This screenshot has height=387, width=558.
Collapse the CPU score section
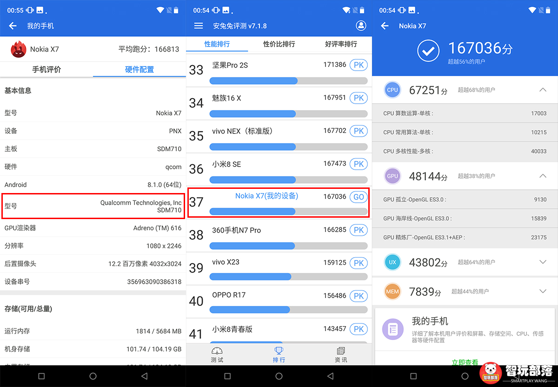tap(543, 90)
